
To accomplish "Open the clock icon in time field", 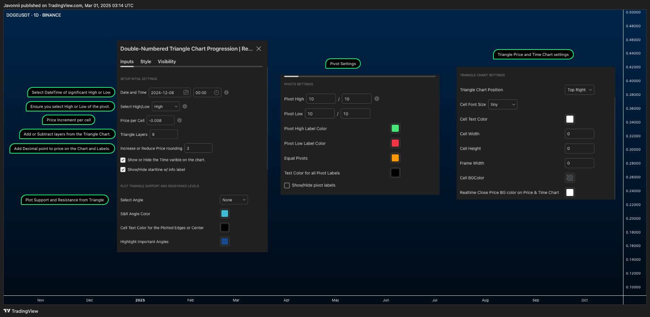I will (x=216, y=92).
